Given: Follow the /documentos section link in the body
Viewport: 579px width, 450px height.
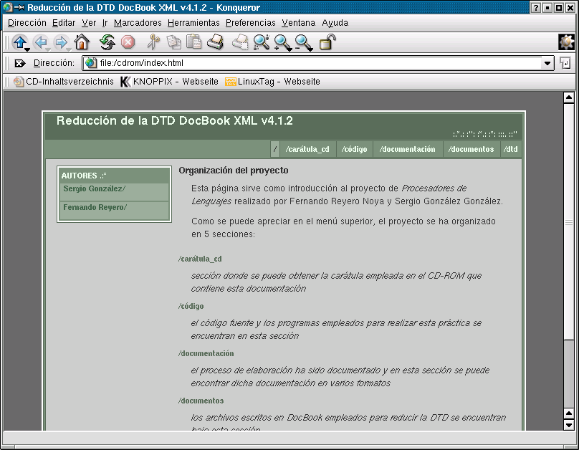Looking at the screenshot, I should (201, 401).
